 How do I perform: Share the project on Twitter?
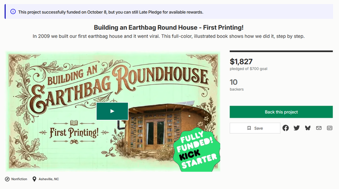(x=296, y=128)
